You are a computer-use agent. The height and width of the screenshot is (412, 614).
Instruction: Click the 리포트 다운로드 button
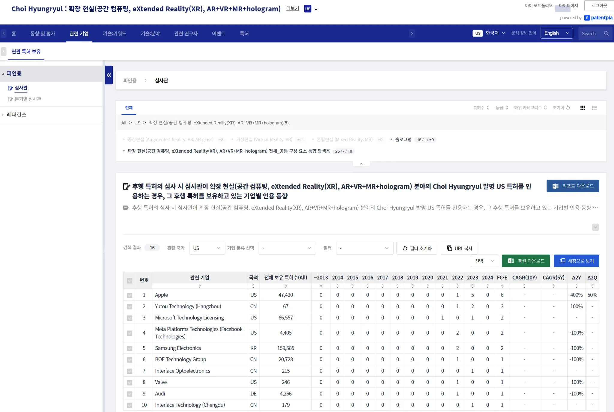click(x=572, y=186)
